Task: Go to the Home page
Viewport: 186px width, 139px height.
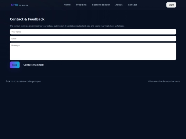Action: pyautogui.click(x=67, y=5)
